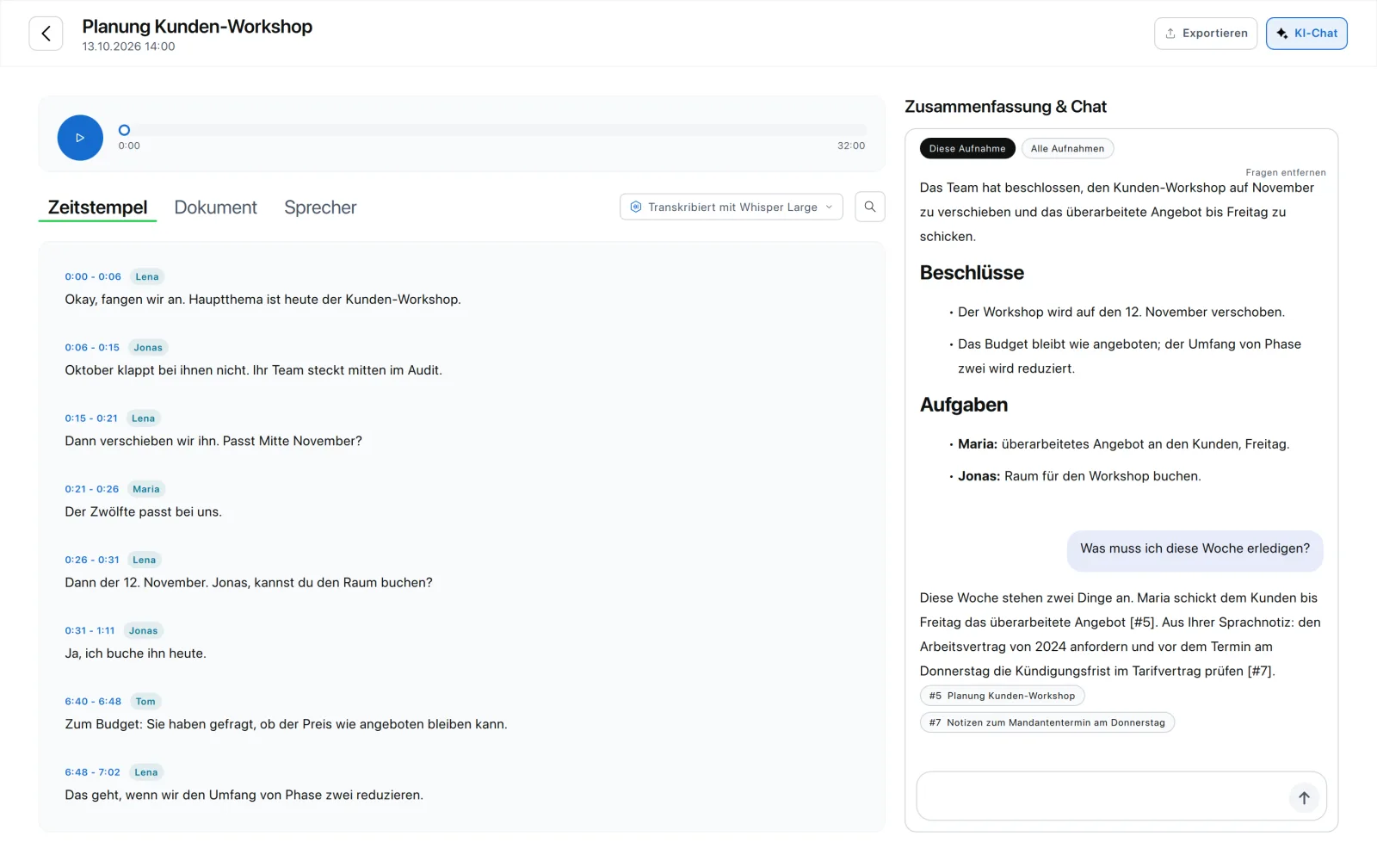Viewport: 1377px width, 861px height.
Task: Select 'Alle Aufnahmen' scope toggle
Action: [1067, 148]
